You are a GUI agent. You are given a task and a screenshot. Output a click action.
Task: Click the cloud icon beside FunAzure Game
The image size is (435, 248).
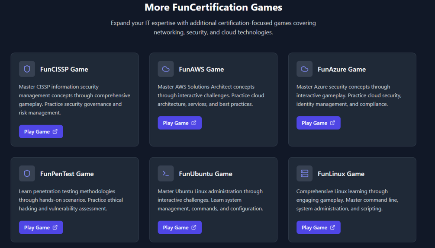click(304, 69)
